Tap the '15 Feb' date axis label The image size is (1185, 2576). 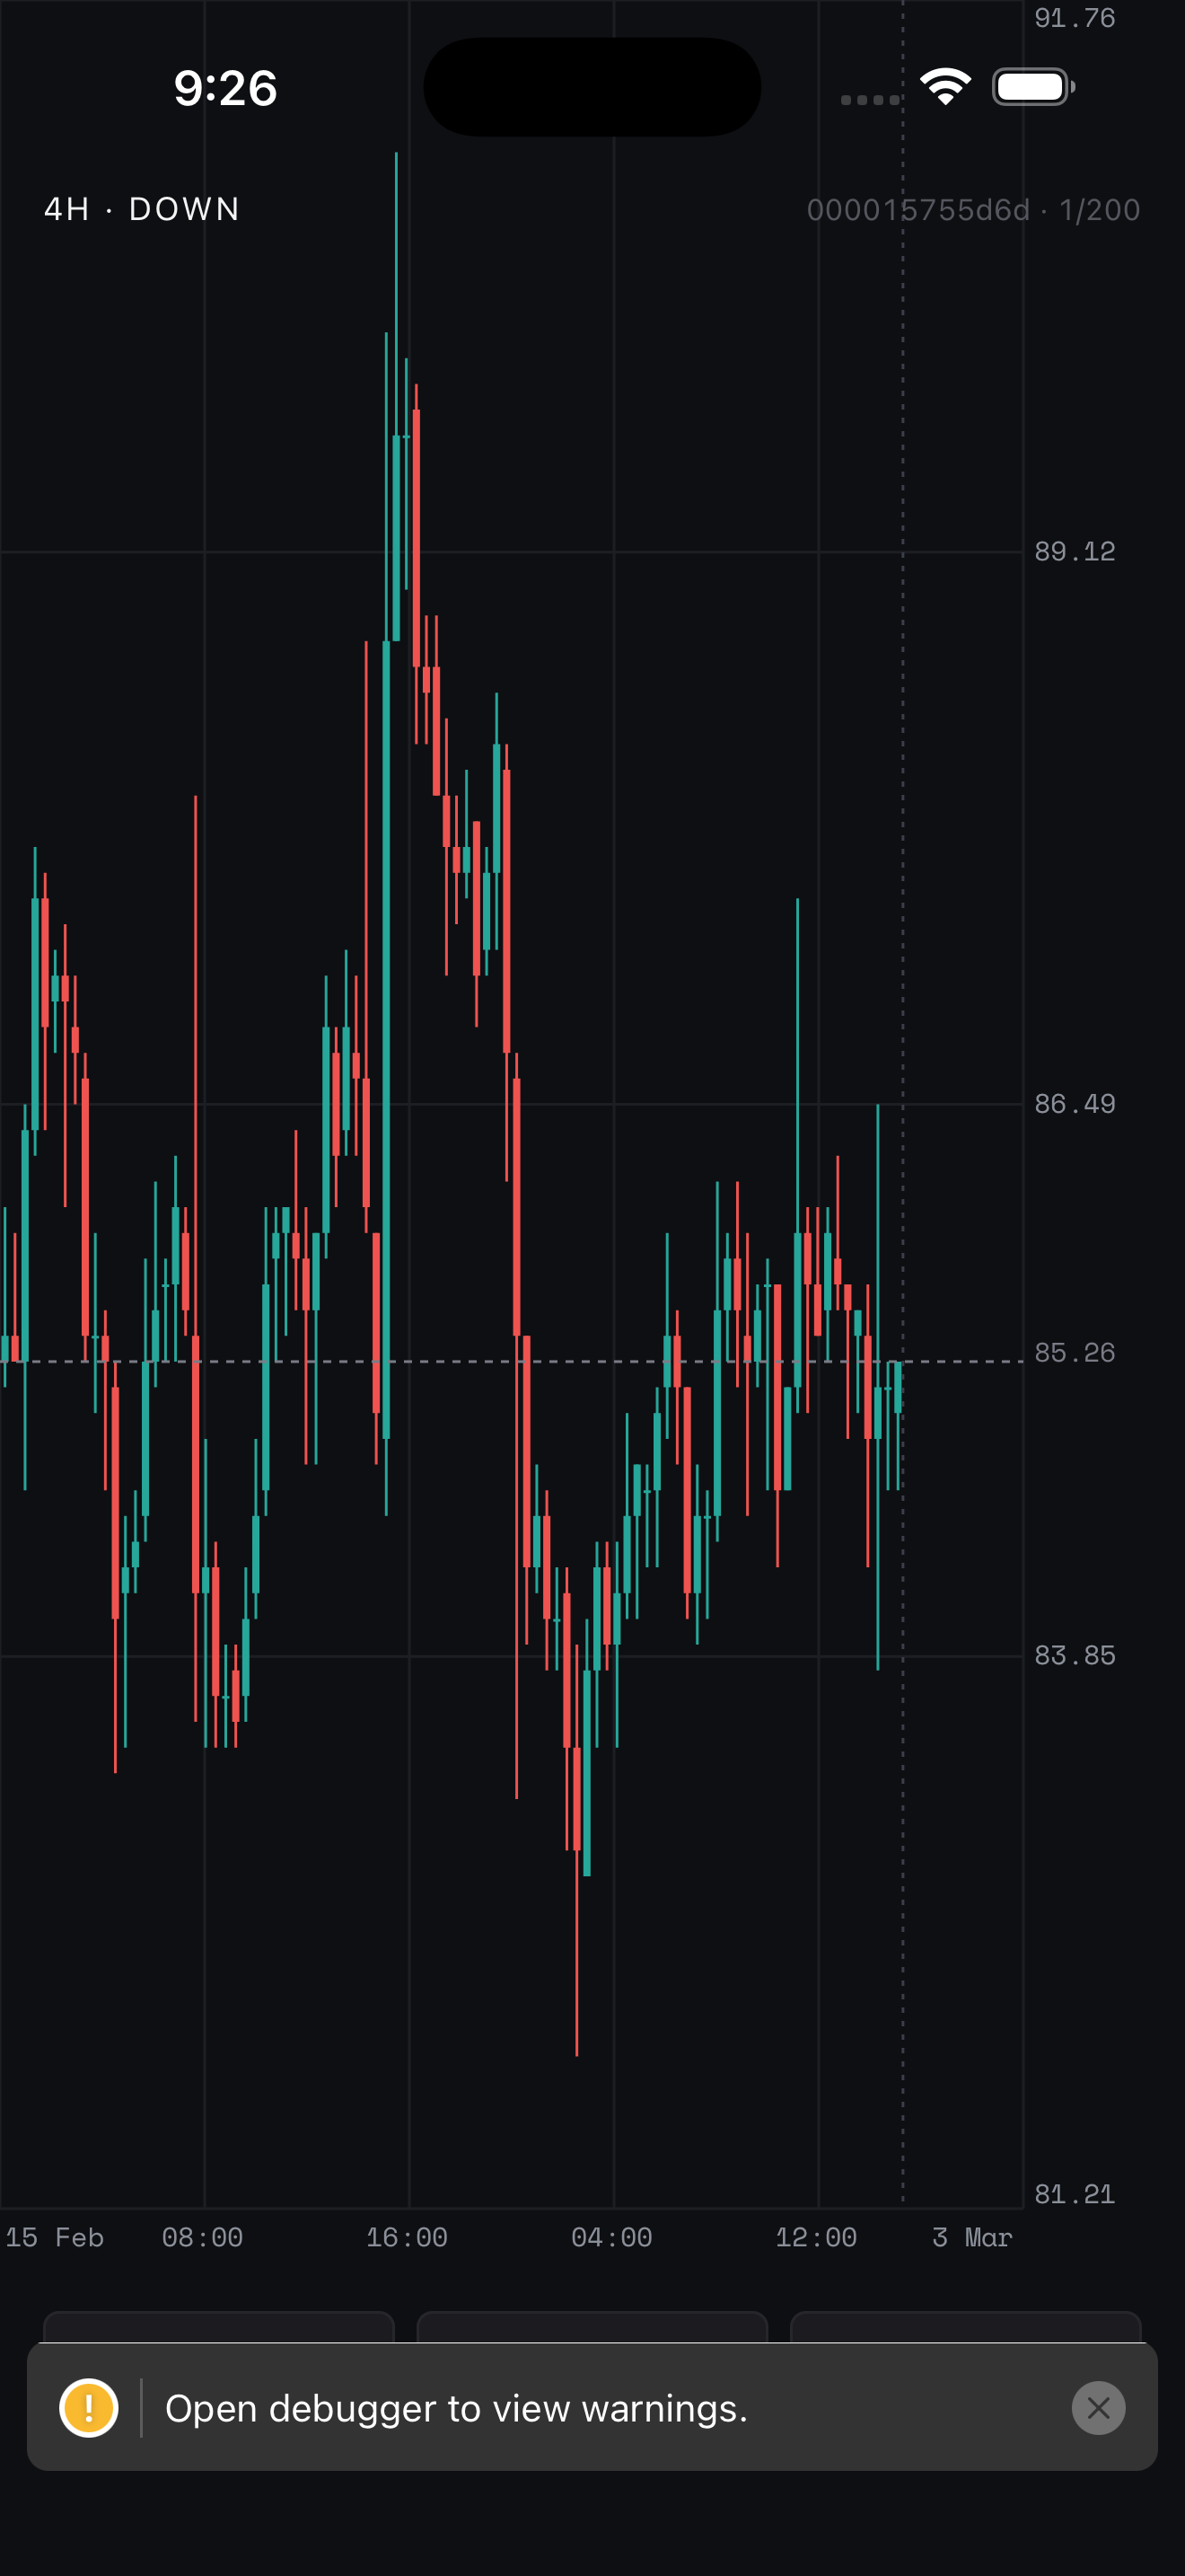(55, 2237)
